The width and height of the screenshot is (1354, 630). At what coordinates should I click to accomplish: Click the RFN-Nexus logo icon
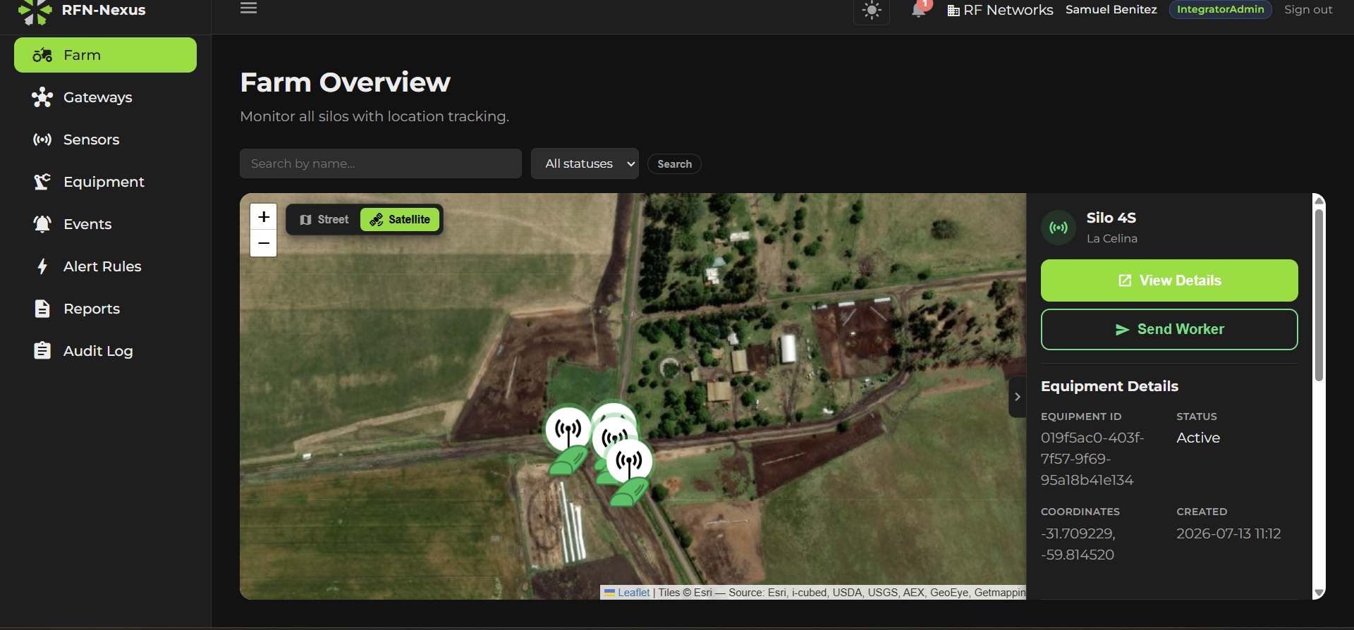click(x=35, y=11)
